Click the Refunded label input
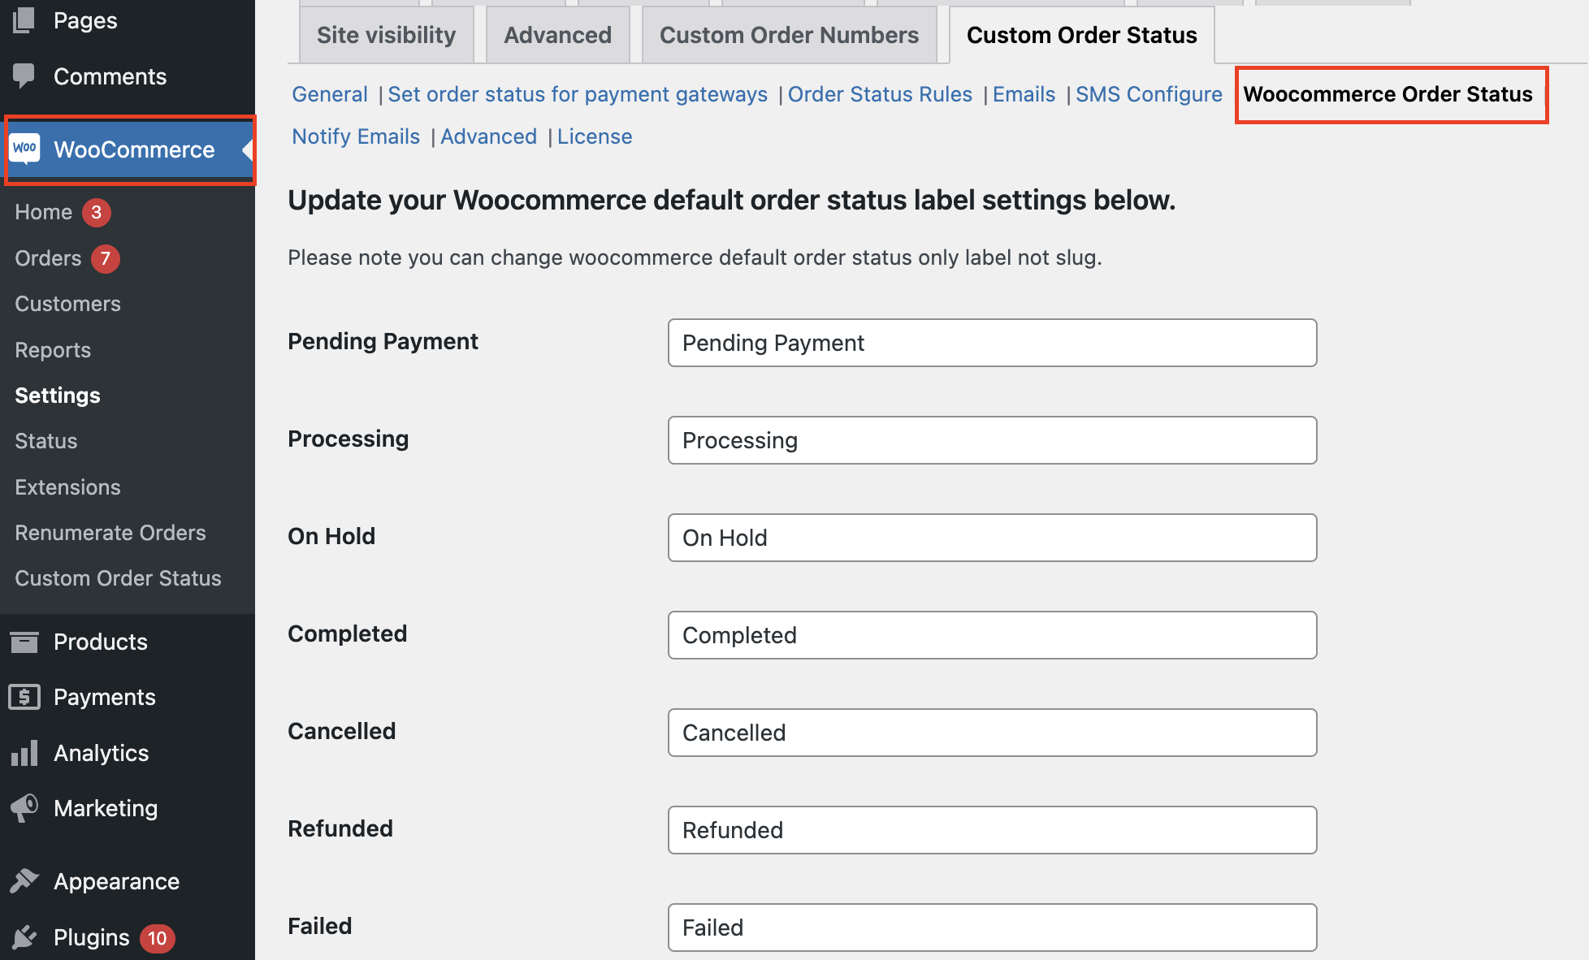The image size is (1589, 960). [x=993, y=830]
